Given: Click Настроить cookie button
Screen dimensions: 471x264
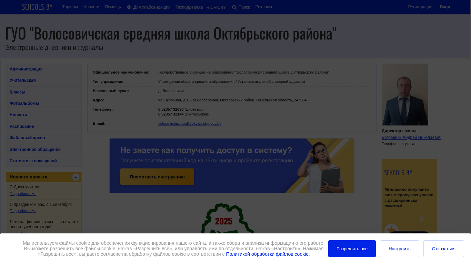Looking at the screenshot, I should pos(400,249).
